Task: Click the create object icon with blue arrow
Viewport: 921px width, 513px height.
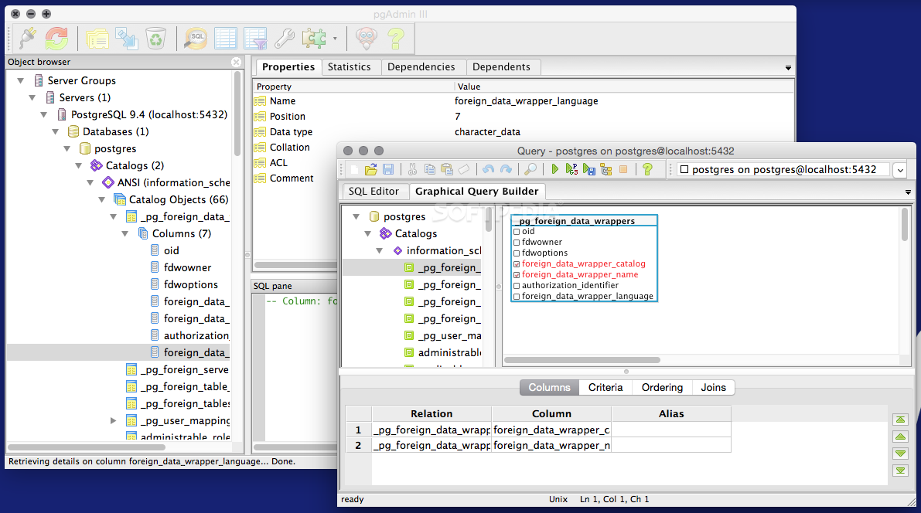Action: coord(126,39)
